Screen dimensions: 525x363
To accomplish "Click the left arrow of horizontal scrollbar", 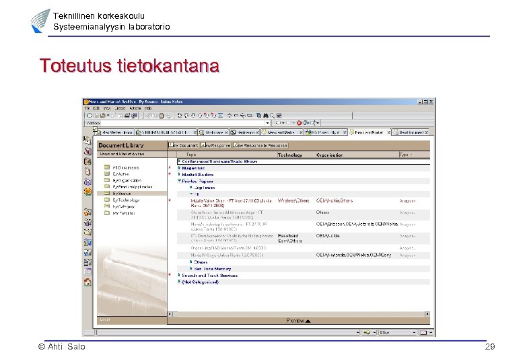I will (x=170, y=314).
